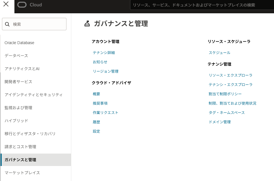Open the 設定 link

click(96, 132)
